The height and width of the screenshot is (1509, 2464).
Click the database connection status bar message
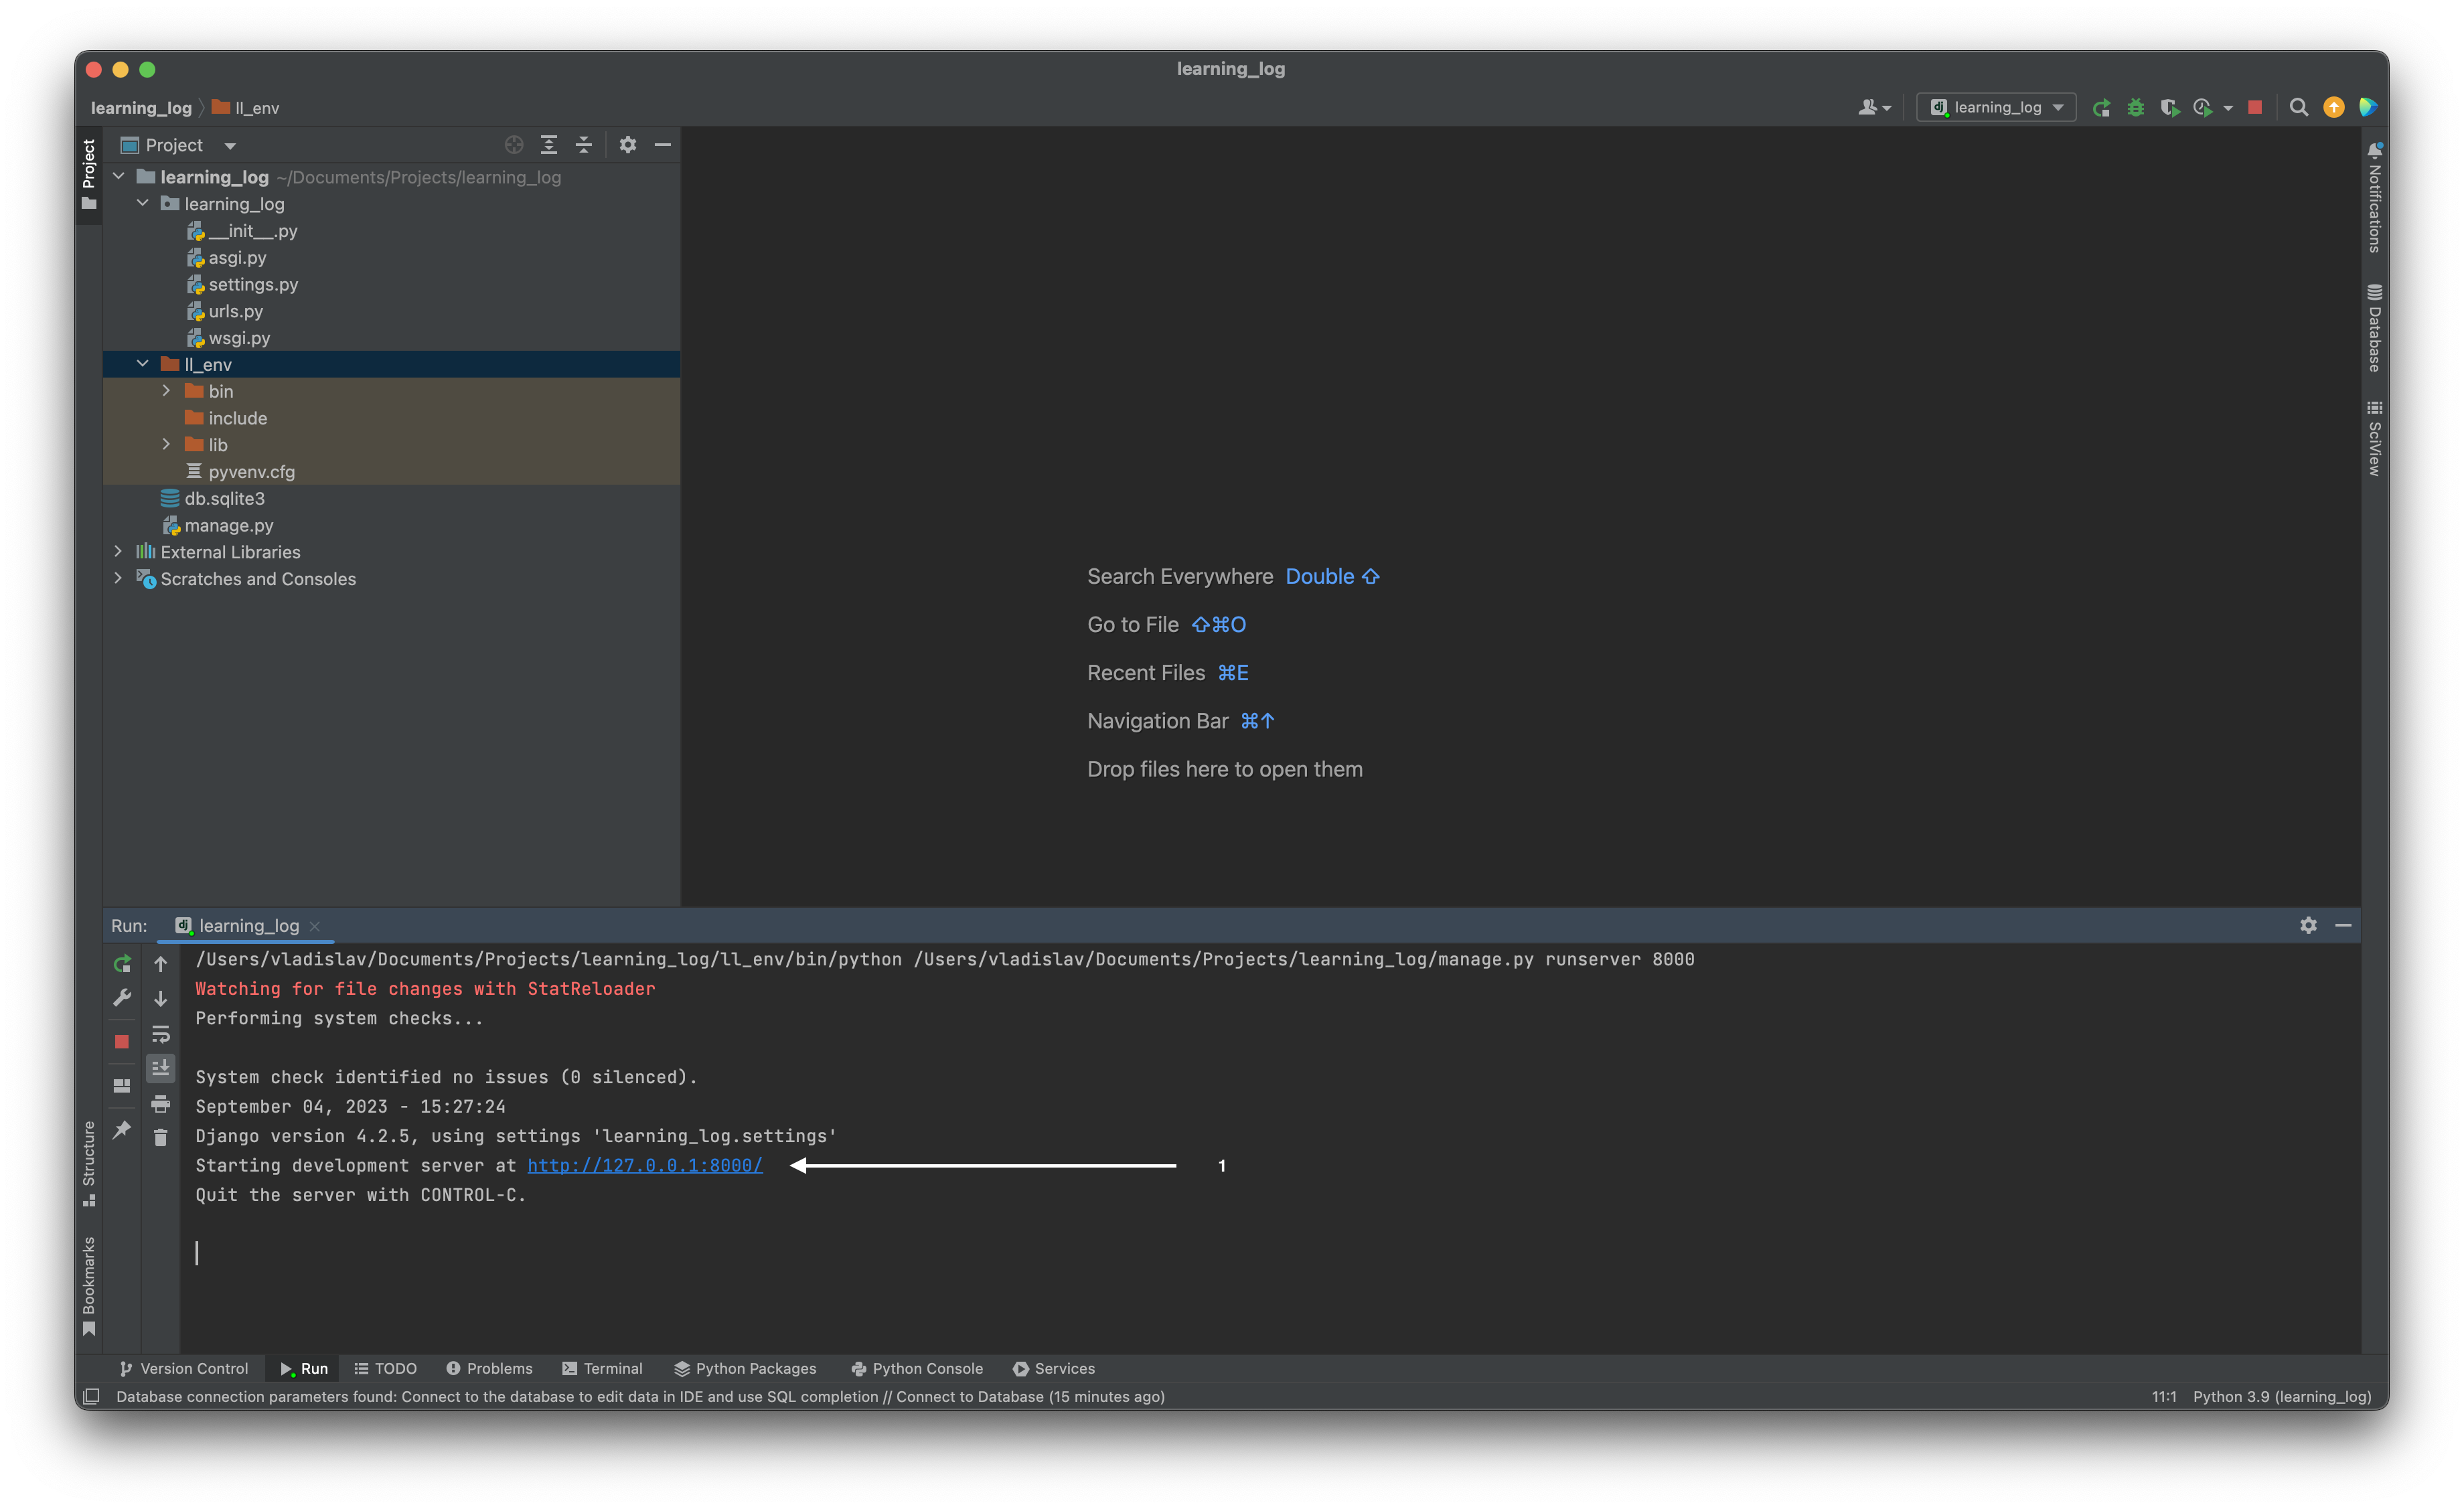click(x=641, y=1396)
